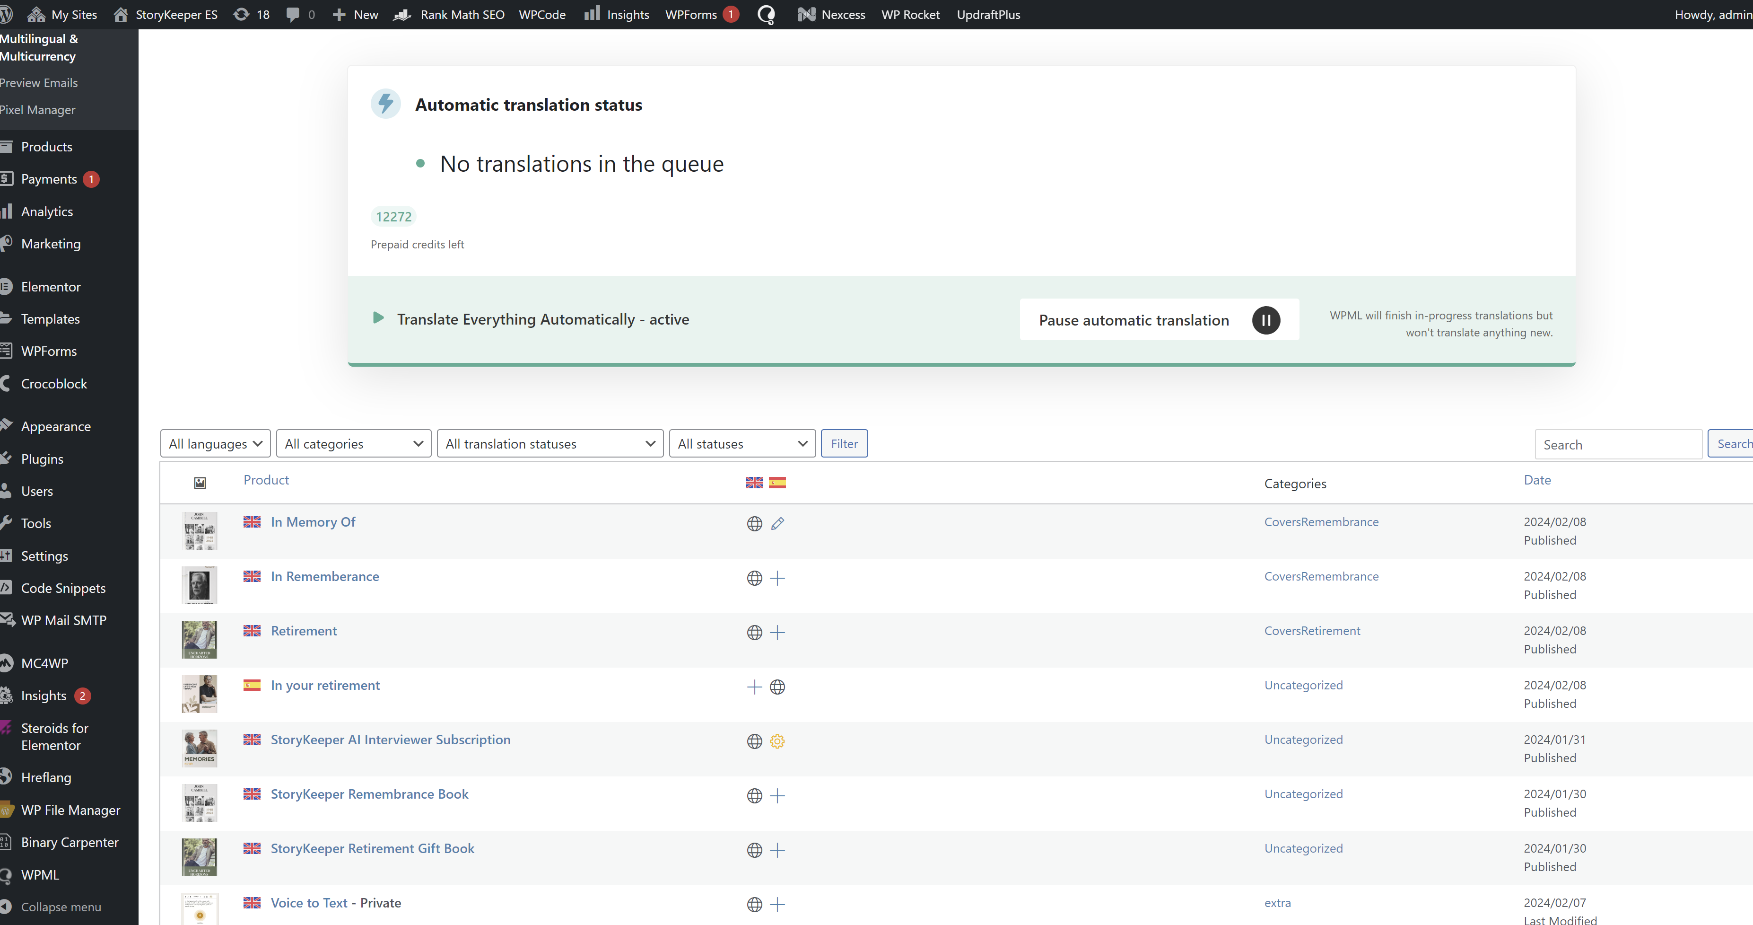Add translation for StoryKeeper Retirement Gift Book
1753x925 pixels.
coord(777,850)
